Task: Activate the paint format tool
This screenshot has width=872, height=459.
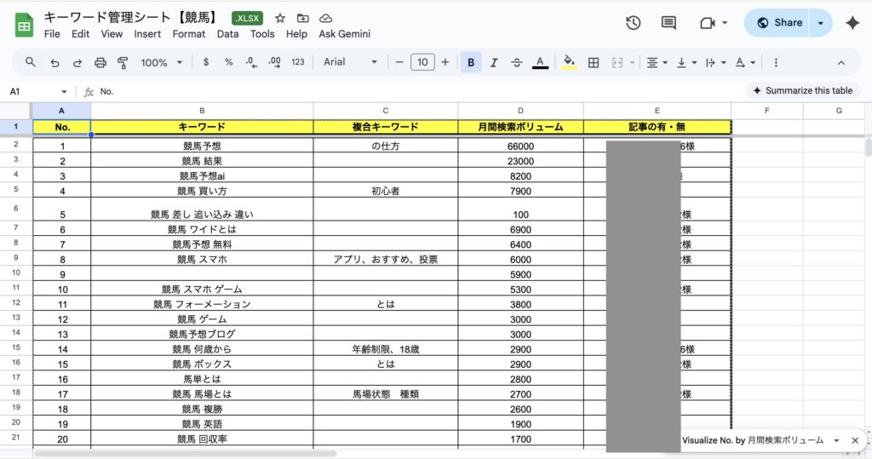Action: 123,63
